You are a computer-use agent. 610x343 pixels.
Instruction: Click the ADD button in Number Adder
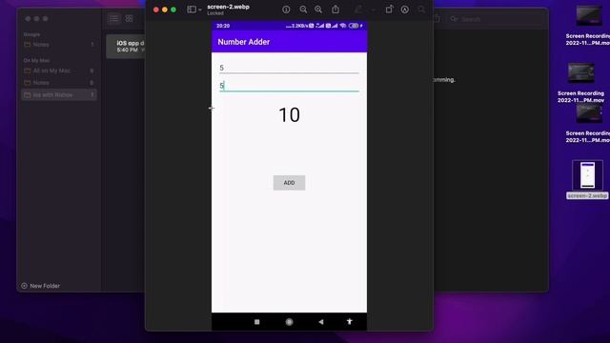pyautogui.click(x=289, y=183)
